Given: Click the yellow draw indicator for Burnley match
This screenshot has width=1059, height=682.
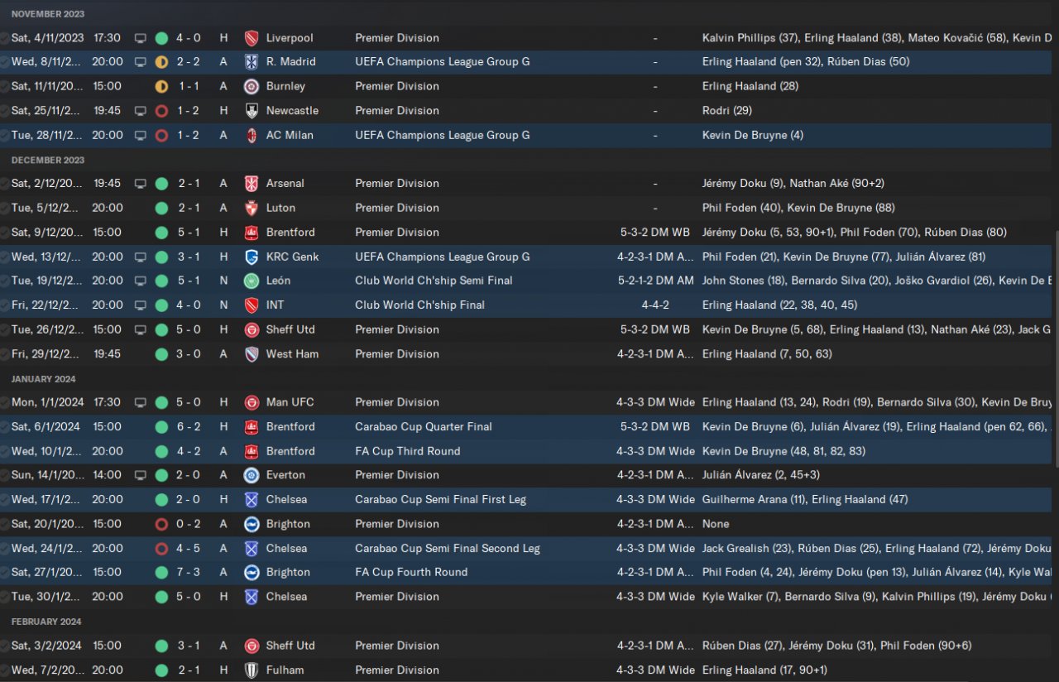Looking at the screenshot, I should coord(161,86).
